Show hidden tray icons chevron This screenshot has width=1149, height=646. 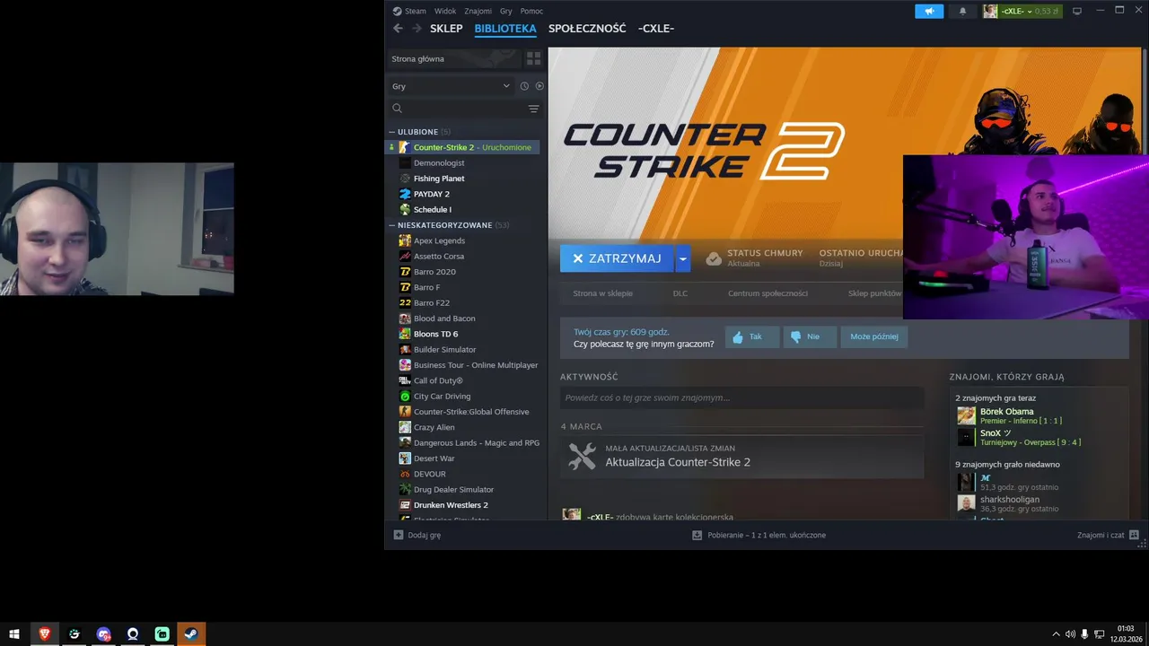pyautogui.click(x=1056, y=634)
